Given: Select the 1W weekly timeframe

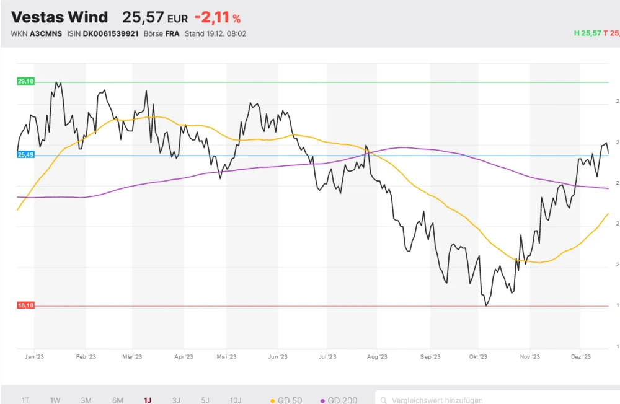Looking at the screenshot, I should pos(55,400).
